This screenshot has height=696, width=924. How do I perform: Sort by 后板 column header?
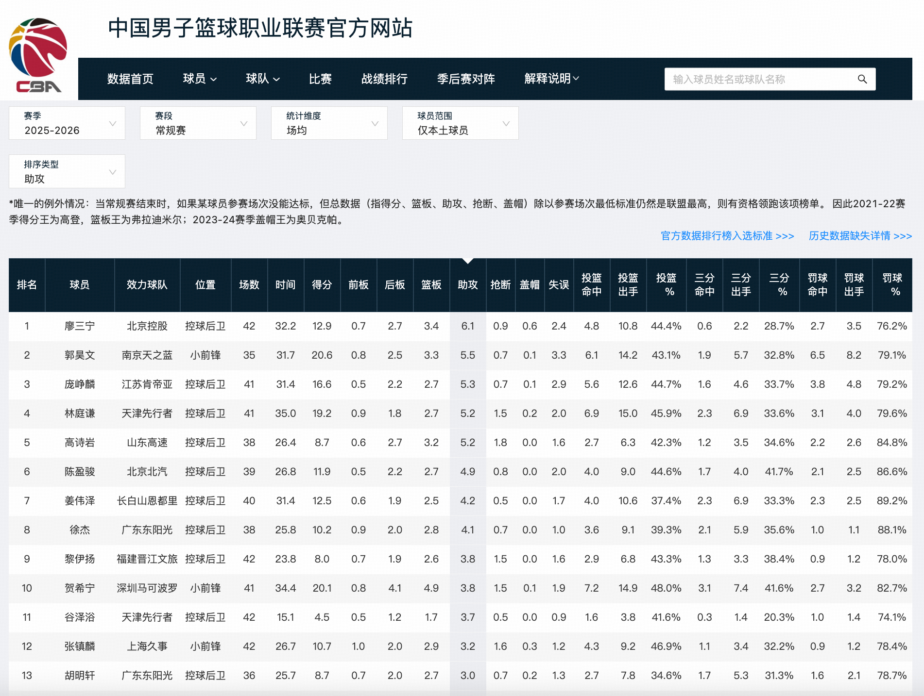pyautogui.click(x=395, y=285)
